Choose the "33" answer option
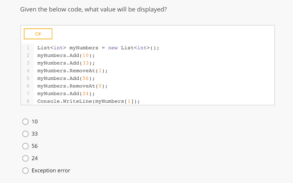This screenshot has height=183, width=293. [25, 134]
